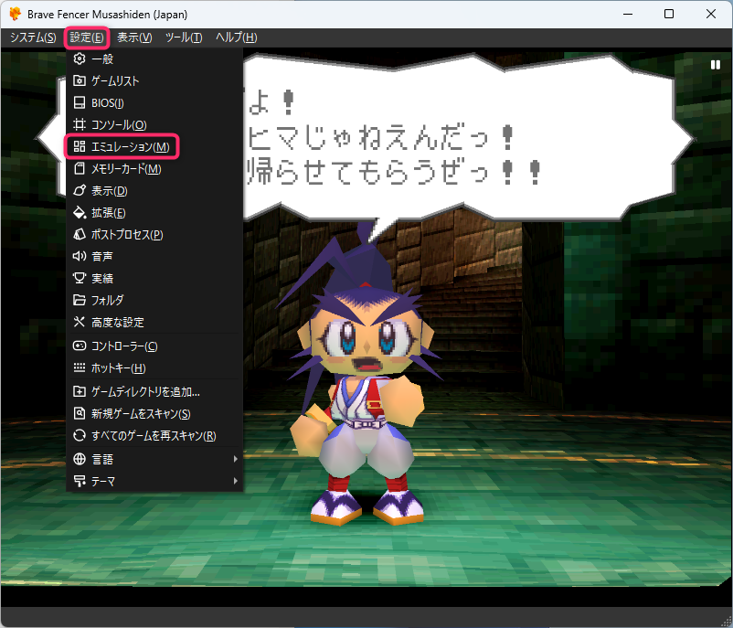Click the window title Brave Fencer Musashiden
733x628 pixels.
point(108,15)
